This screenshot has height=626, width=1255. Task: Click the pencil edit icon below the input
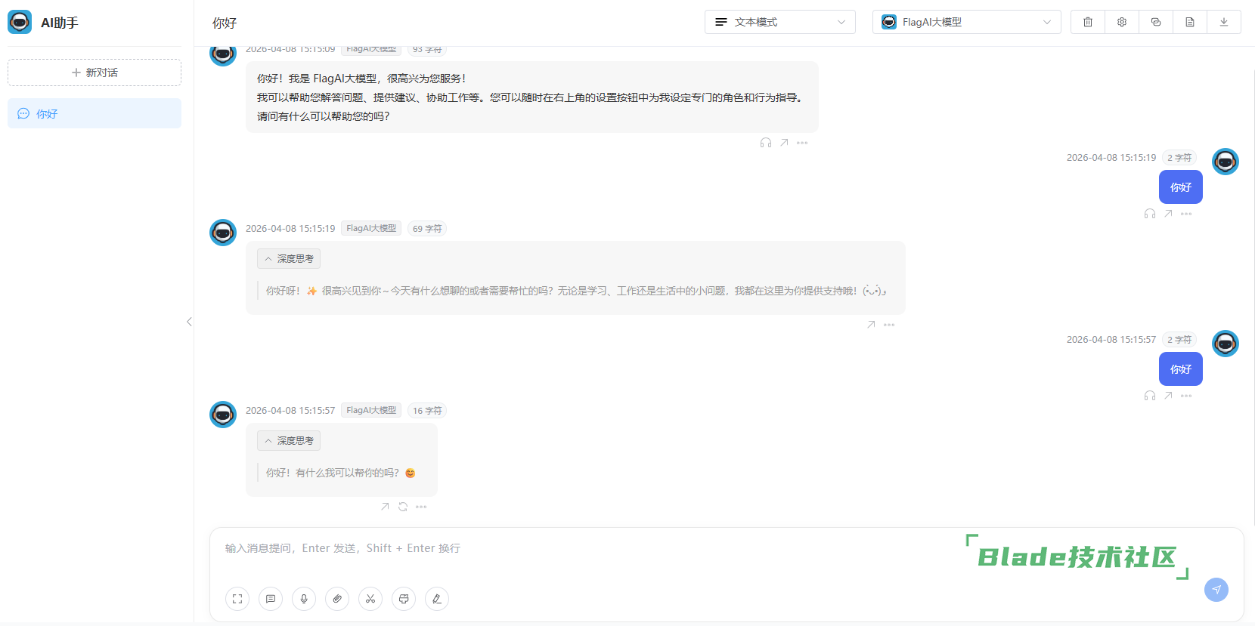point(437,599)
